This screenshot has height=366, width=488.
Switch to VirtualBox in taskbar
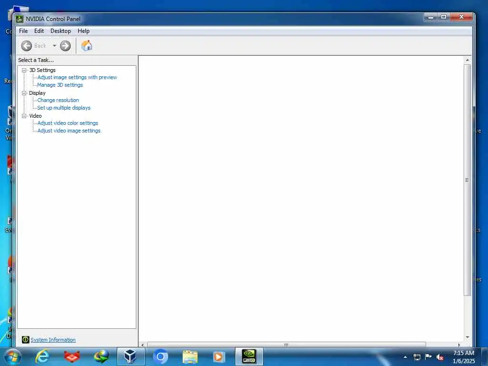point(131,356)
